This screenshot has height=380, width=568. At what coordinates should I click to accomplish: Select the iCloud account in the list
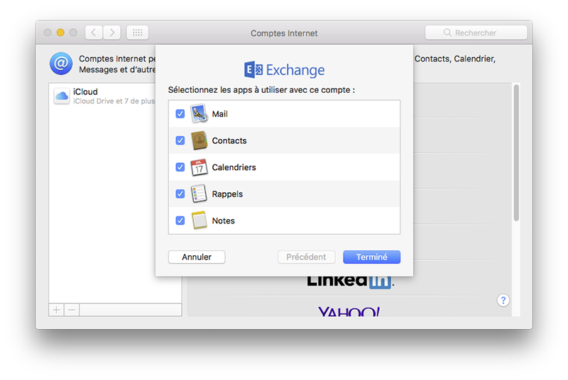click(x=106, y=96)
